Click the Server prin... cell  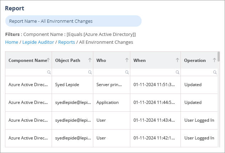(112, 85)
